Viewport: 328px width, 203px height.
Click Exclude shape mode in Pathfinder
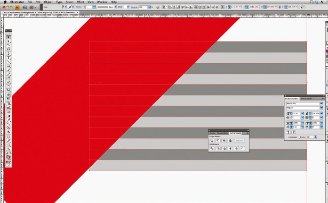[230, 141]
